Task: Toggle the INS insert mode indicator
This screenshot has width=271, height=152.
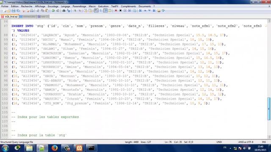Action: click(264, 142)
